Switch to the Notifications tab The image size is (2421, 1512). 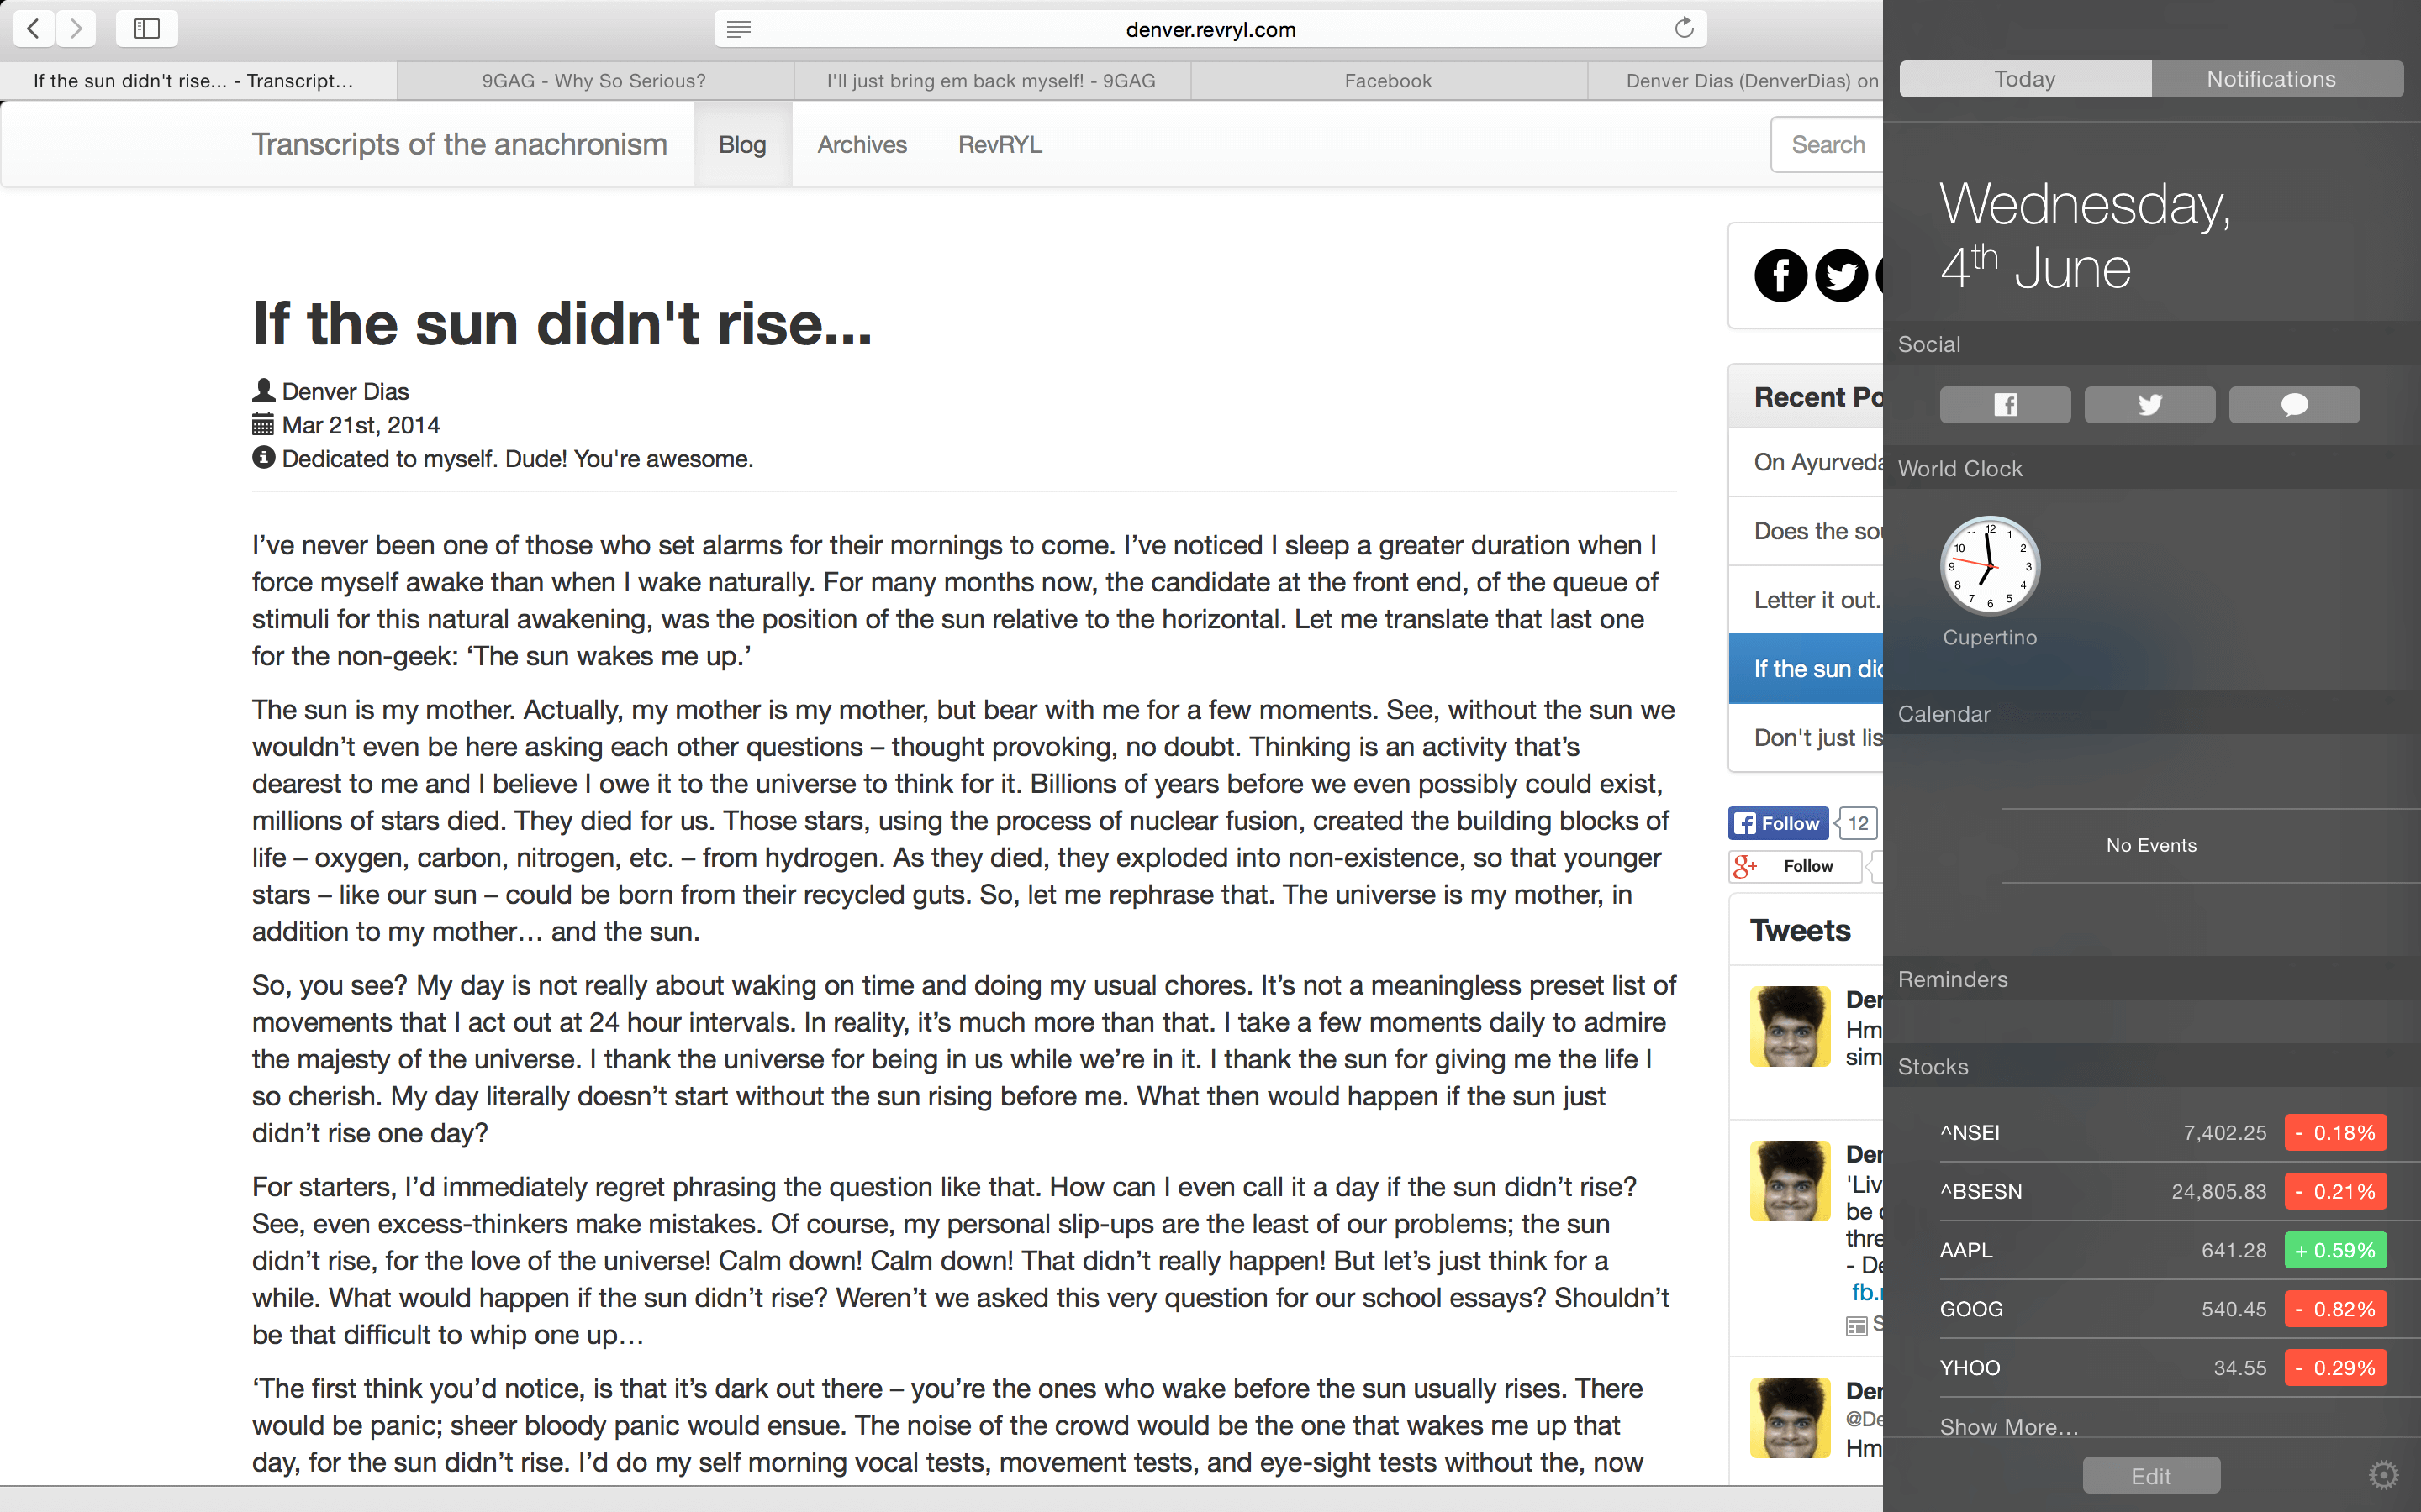tap(2272, 79)
